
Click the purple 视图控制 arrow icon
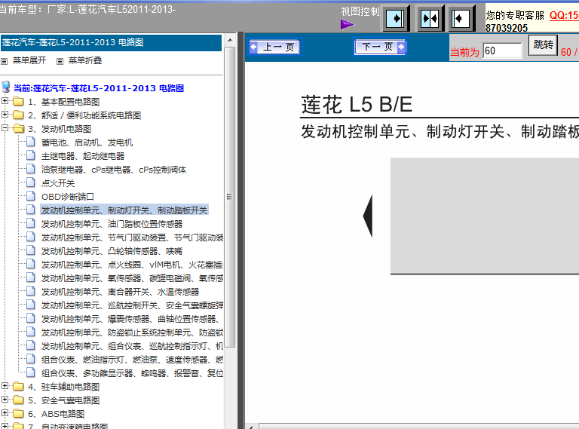click(347, 25)
